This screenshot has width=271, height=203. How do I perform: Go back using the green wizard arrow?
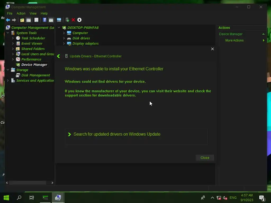click(x=58, y=56)
